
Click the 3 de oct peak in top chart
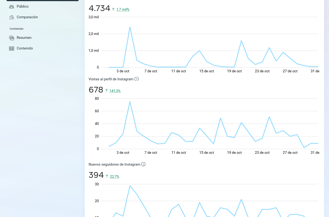(x=130, y=27)
